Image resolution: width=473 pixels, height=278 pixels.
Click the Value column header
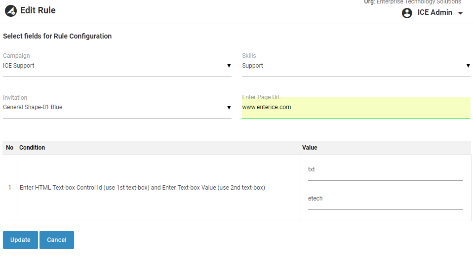pyautogui.click(x=310, y=148)
